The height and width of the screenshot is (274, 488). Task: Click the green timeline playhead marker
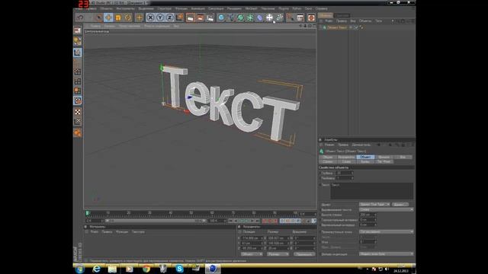coord(88,213)
